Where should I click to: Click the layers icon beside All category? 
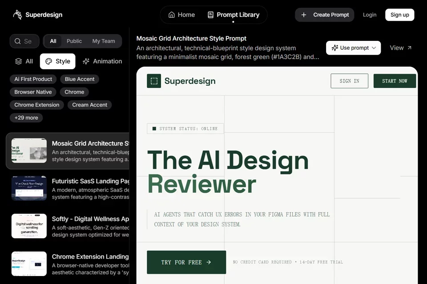pos(19,61)
